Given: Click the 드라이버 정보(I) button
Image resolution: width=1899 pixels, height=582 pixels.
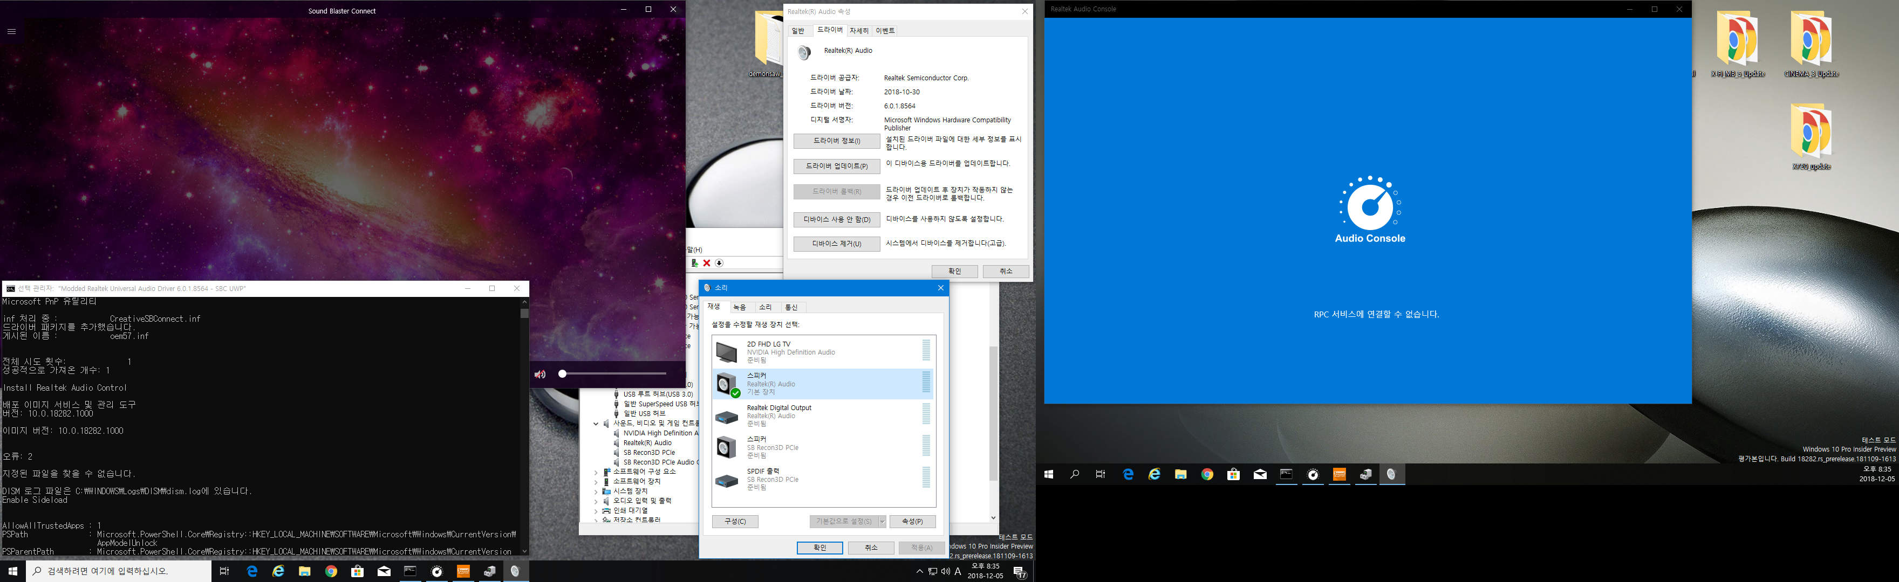Looking at the screenshot, I should 837,141.
